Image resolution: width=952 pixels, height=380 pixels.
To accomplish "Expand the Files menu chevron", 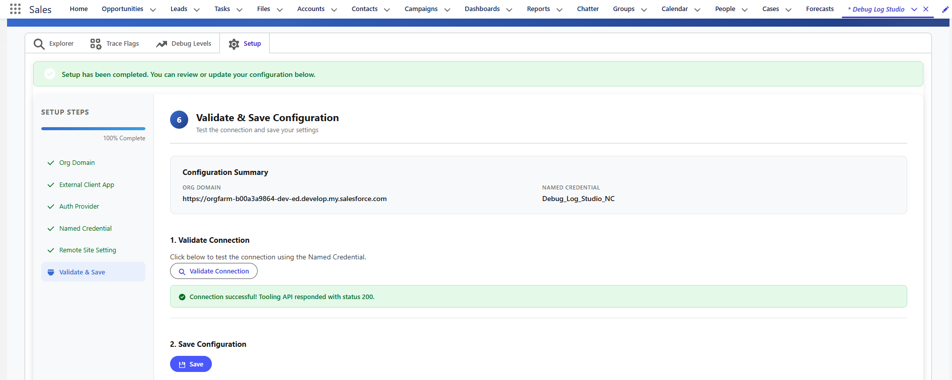I will pos(280,10).
